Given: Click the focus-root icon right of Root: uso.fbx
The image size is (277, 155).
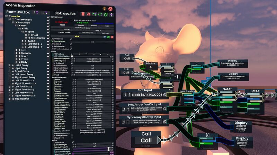Looking at the screenshot, I should (45, 13).
